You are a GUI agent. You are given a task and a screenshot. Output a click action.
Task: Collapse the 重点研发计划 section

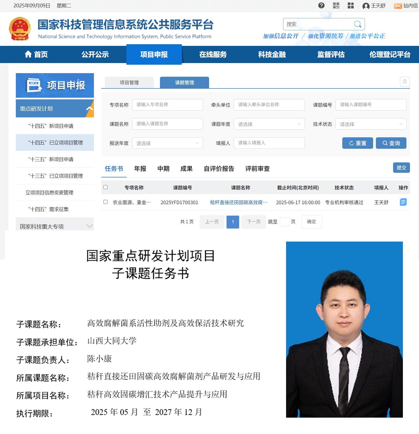point(55,108)
